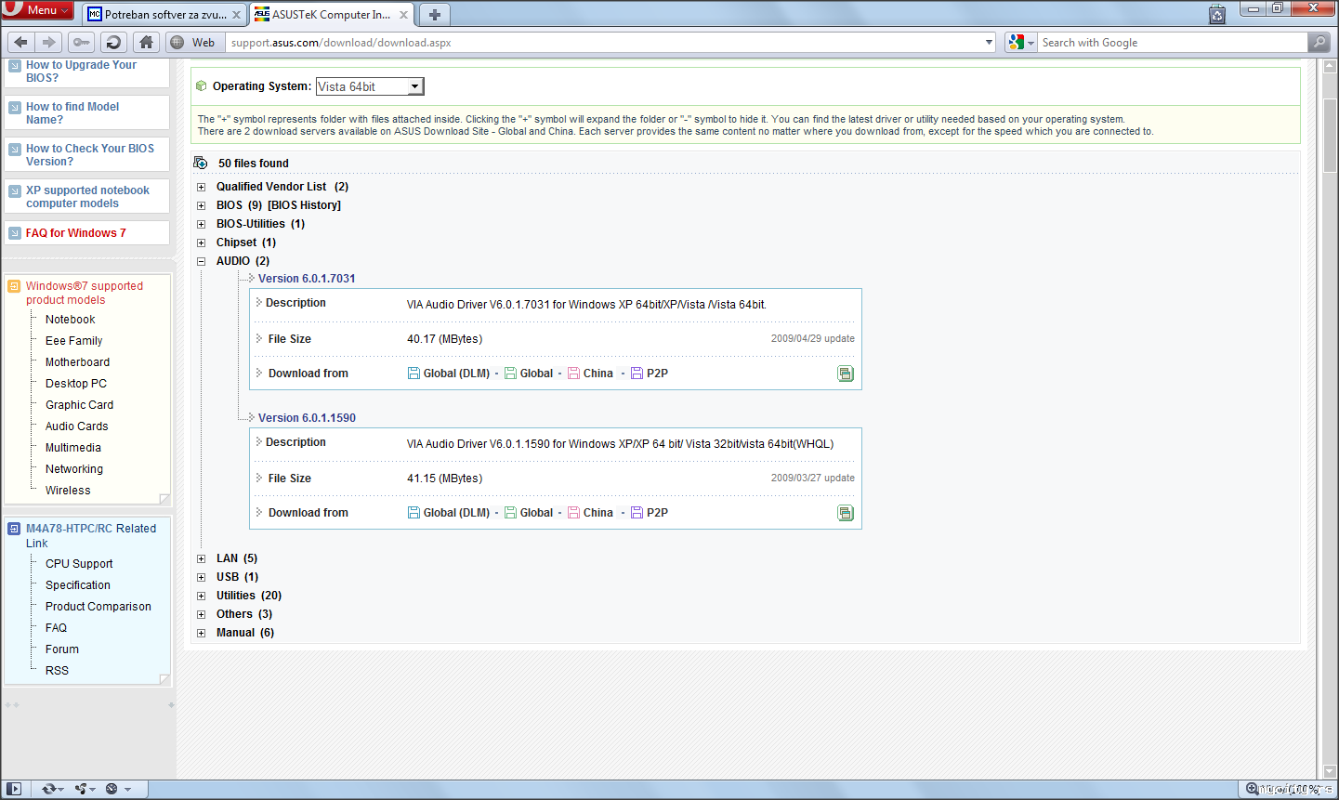Open the CPU Support related link

point(79,564)
